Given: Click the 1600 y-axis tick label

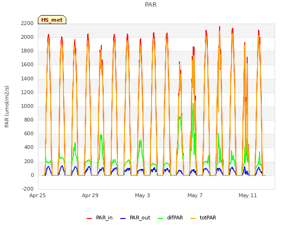Looking at the screenshot, I should click(27, 64).
